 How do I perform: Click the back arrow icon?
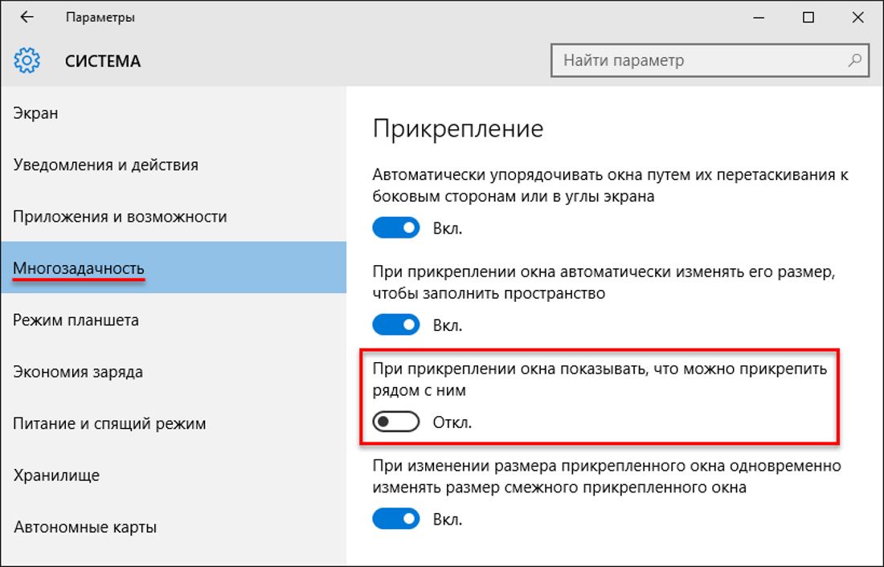(x=27, y=17)
